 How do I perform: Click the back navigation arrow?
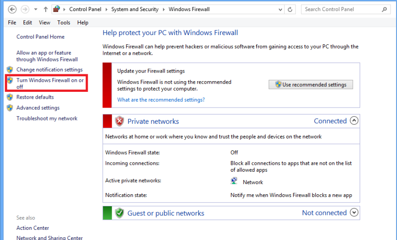click(x=12, y=9)
